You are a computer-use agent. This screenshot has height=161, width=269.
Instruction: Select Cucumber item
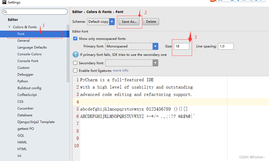[x=25, y=108]
